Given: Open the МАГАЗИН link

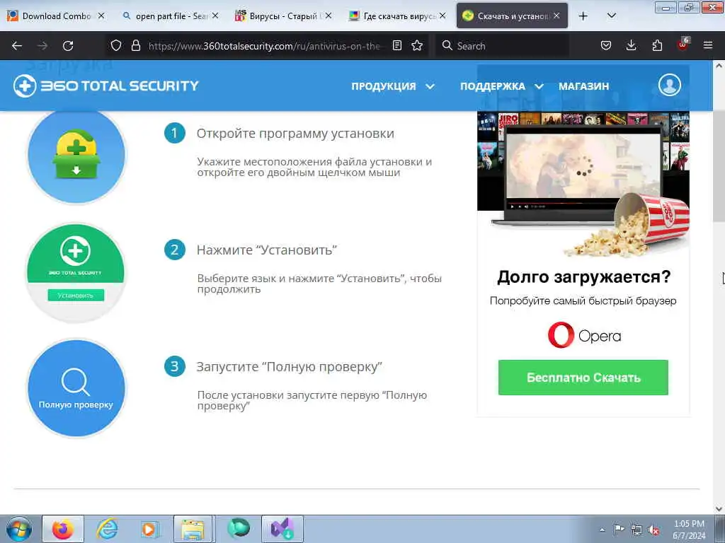Looking at the screenshot, I should [x=583, y=86].
